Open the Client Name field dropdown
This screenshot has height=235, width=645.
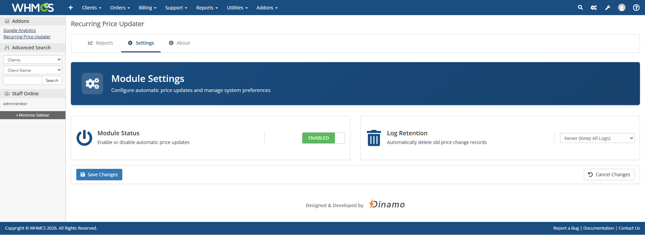(33, 70)
